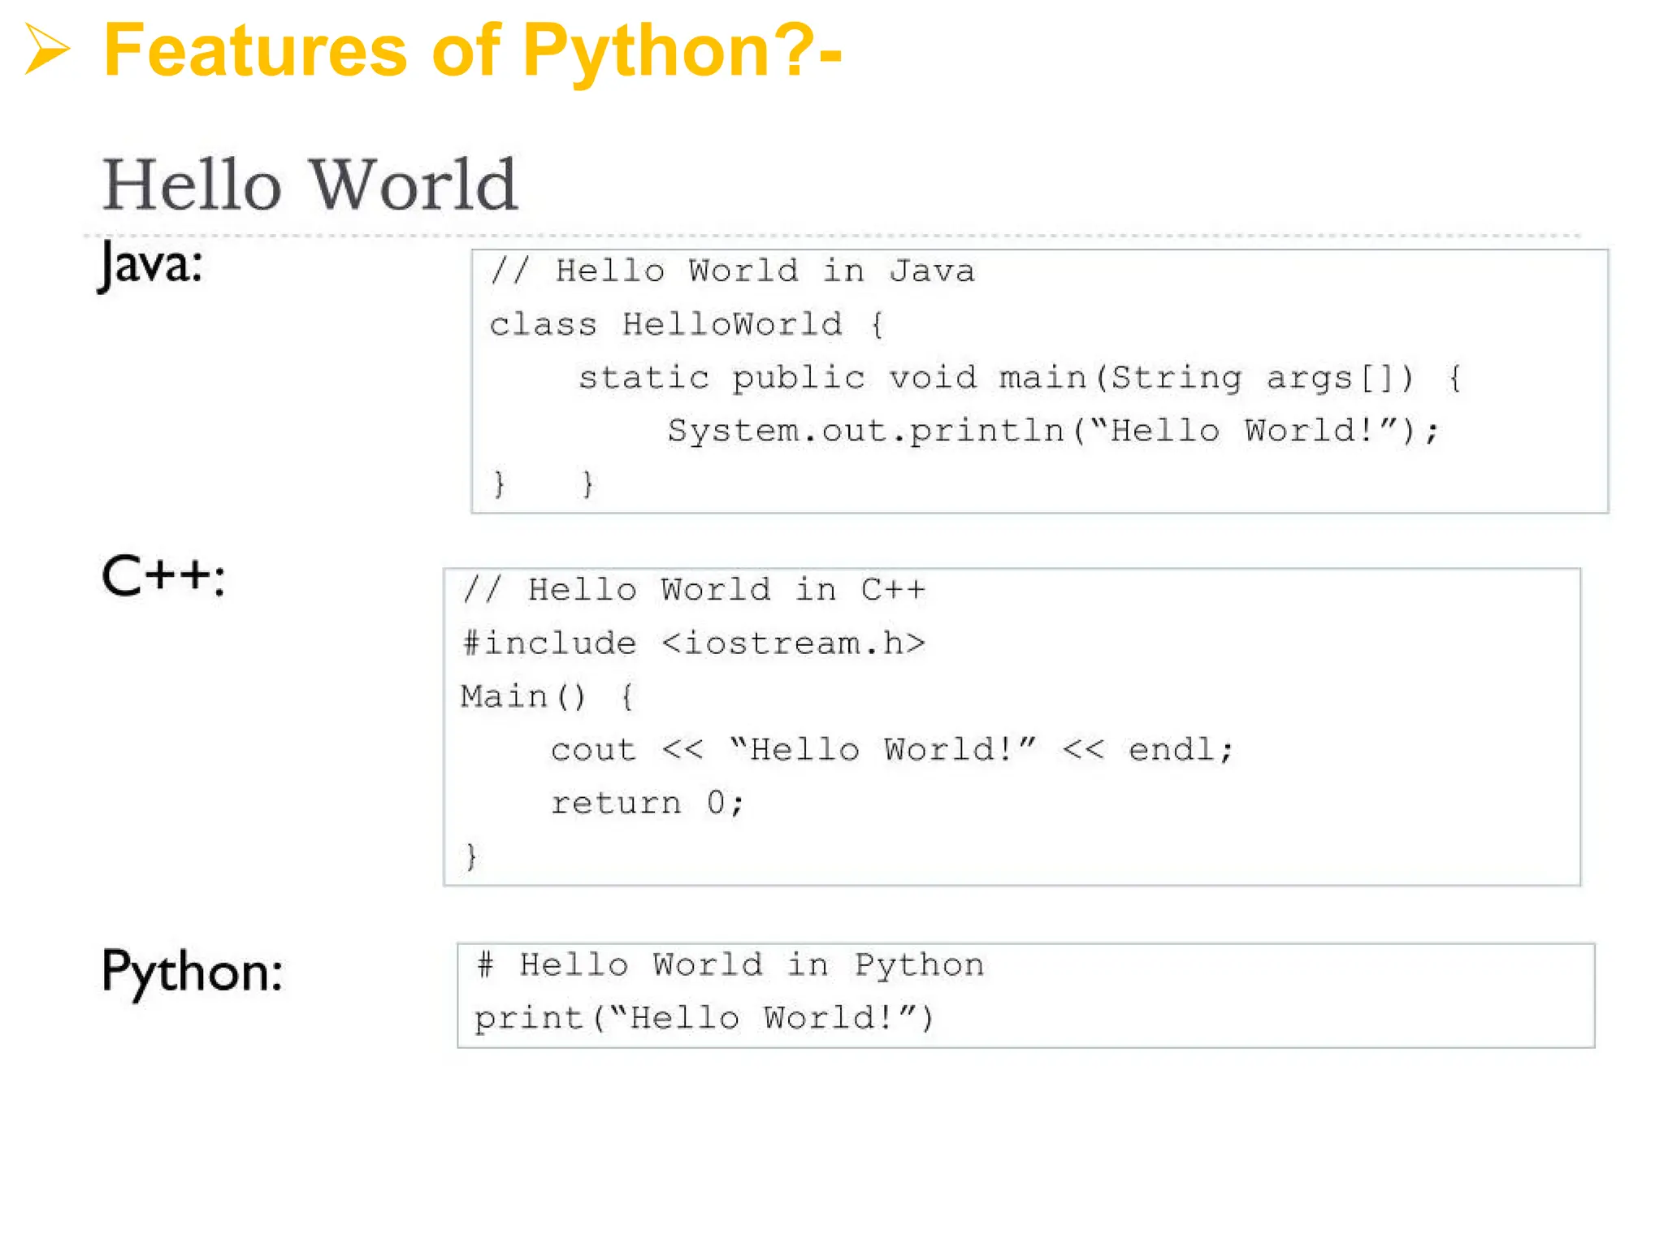1664x1248 pixels.
Task: Click the 'Main() {' line
Action: [547, 697]
